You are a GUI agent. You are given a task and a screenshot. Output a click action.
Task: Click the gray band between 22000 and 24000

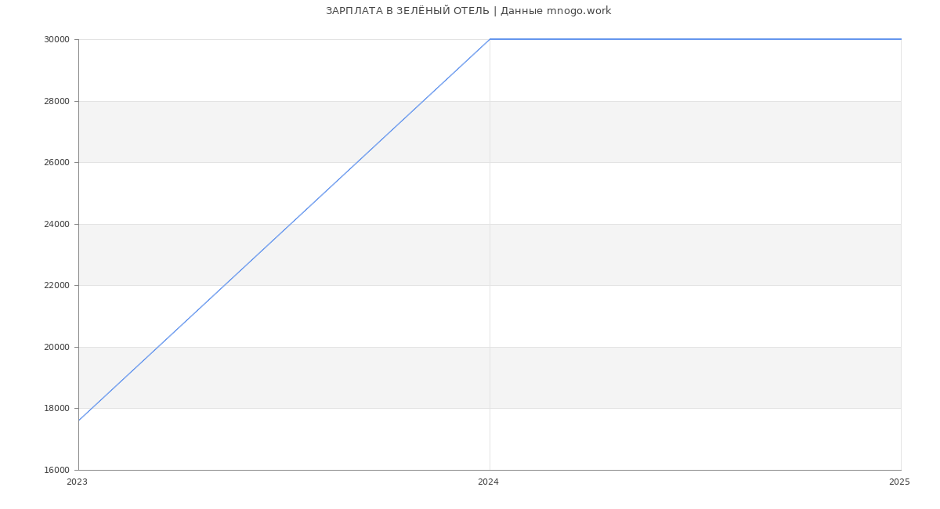coord(627,254)
